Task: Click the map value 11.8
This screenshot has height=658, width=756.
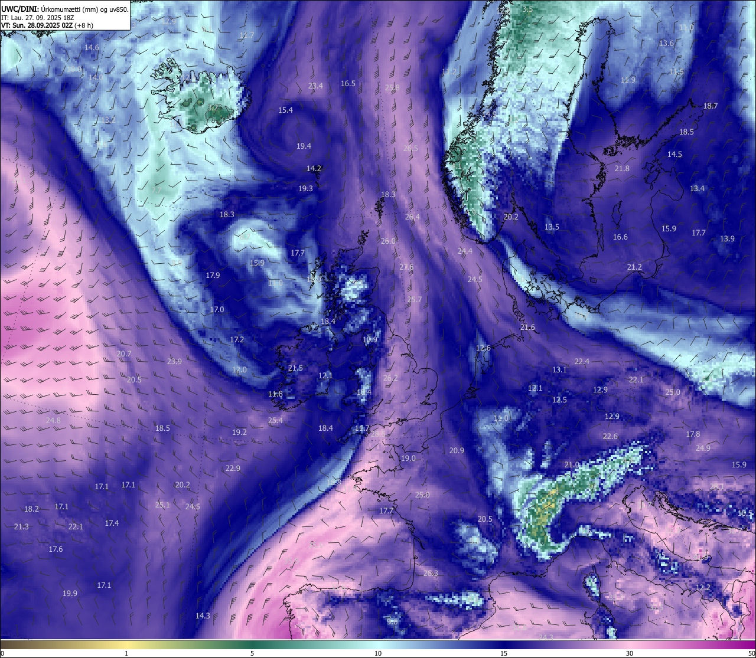Action: (x=275, y=394)
